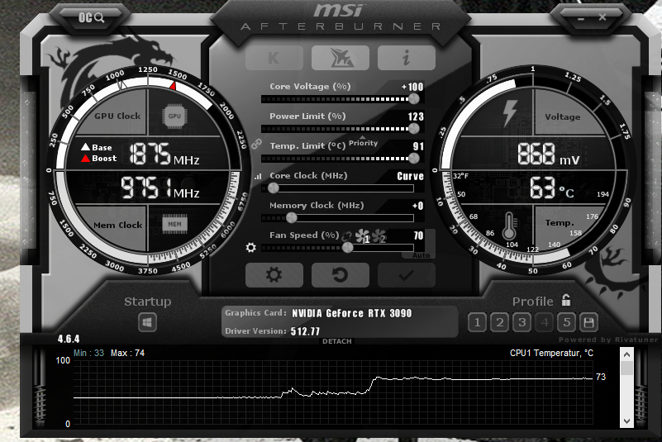Screen dimensions: 662x442
Task: Adjust the Temp. Limit slider handle
Action: click(x=414, y=159)
